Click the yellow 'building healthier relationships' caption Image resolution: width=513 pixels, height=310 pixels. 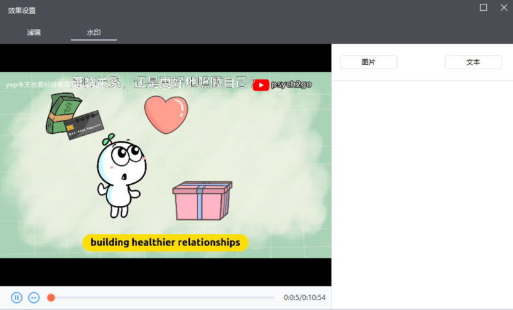click(x=165, y=242)
